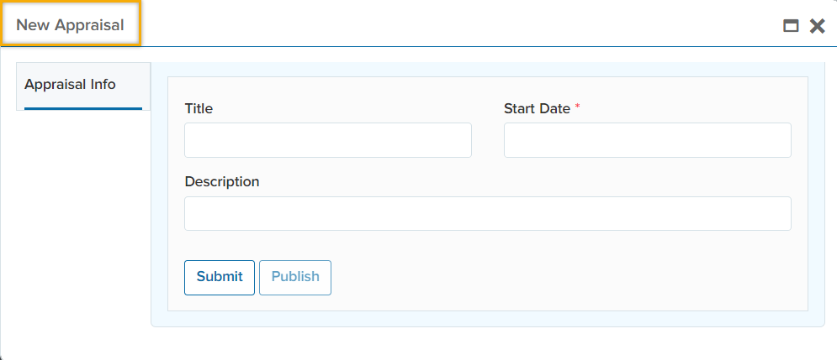Click the Description label text
Viewport: 837px width, 360px height.
pyautogui.click(x=222, y=181)
